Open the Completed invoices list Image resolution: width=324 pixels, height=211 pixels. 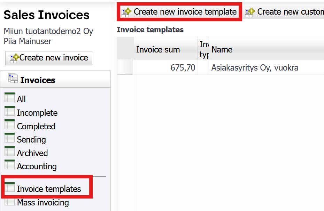coord(36,126)
